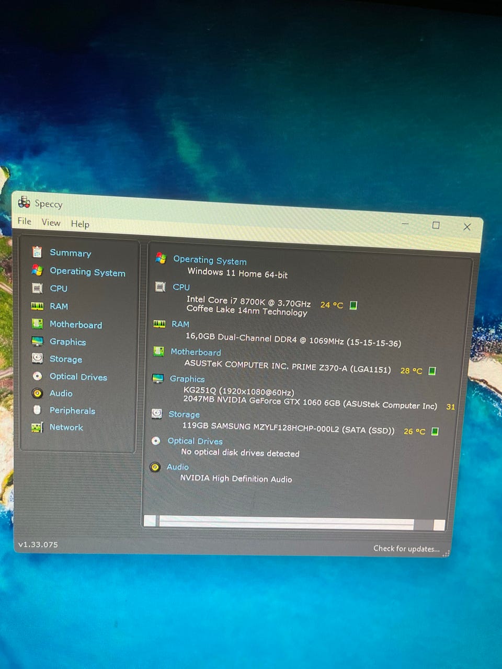
Task: Click the Storage drive icon in sidebar
Action: [37, 359]
